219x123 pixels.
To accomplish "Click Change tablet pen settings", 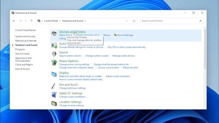I will (x=72, y=88).
